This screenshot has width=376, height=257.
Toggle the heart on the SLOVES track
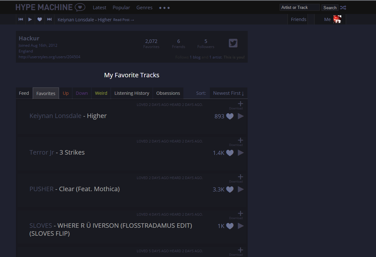(x=230, y=226)
